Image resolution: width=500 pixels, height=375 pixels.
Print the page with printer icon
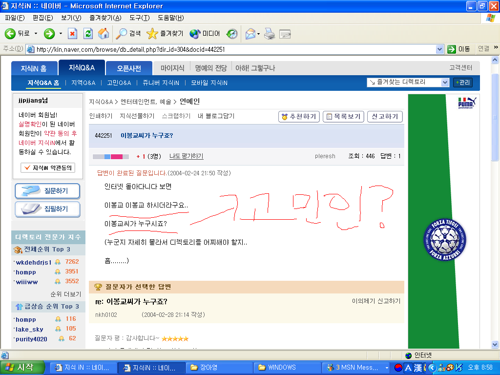pyautogui.click(x=270, y=34)
